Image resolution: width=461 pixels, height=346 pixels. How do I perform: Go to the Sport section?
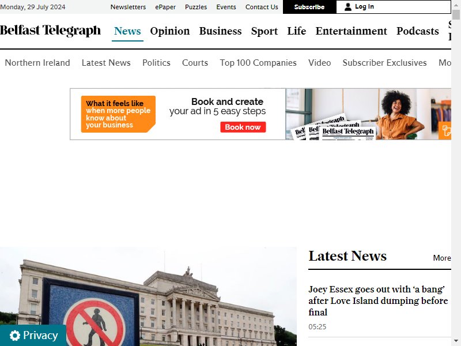tap(264, 31)
